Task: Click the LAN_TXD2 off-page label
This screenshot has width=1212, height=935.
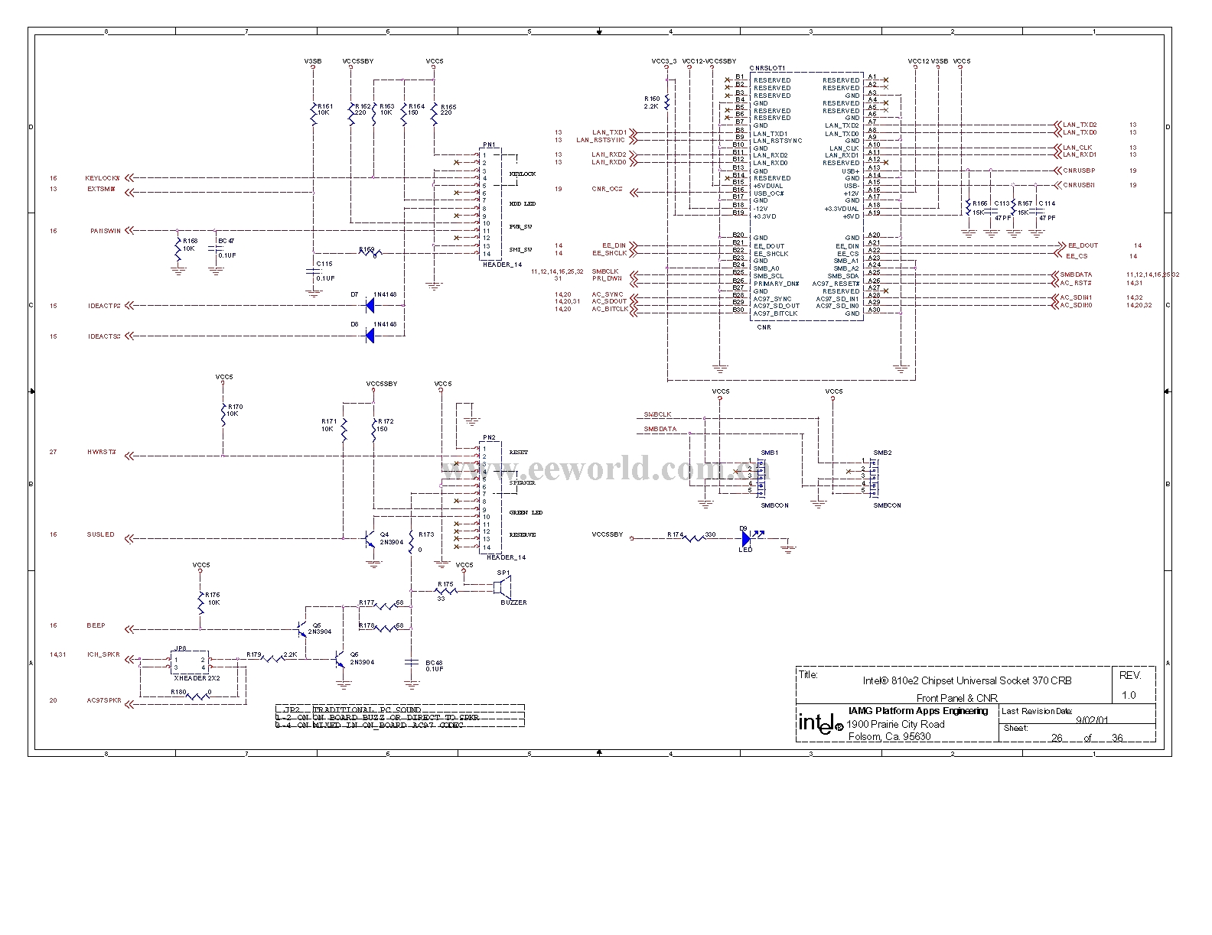Action: [1080, 125]
